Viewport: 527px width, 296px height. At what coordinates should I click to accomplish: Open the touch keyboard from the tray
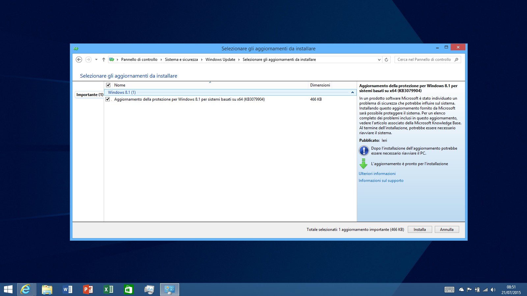coord(449,289)
